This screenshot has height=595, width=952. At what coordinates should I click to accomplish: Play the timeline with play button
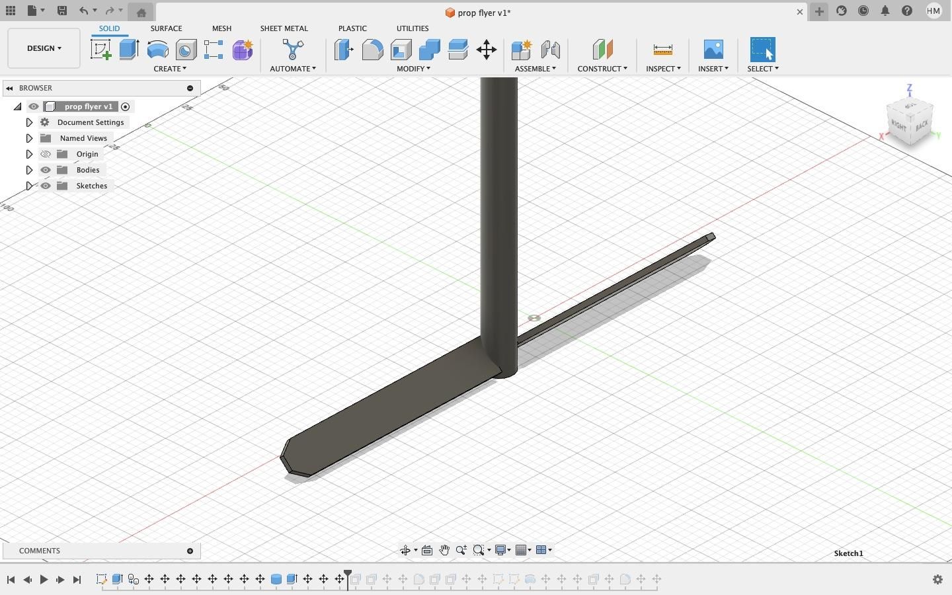(44, 579)
